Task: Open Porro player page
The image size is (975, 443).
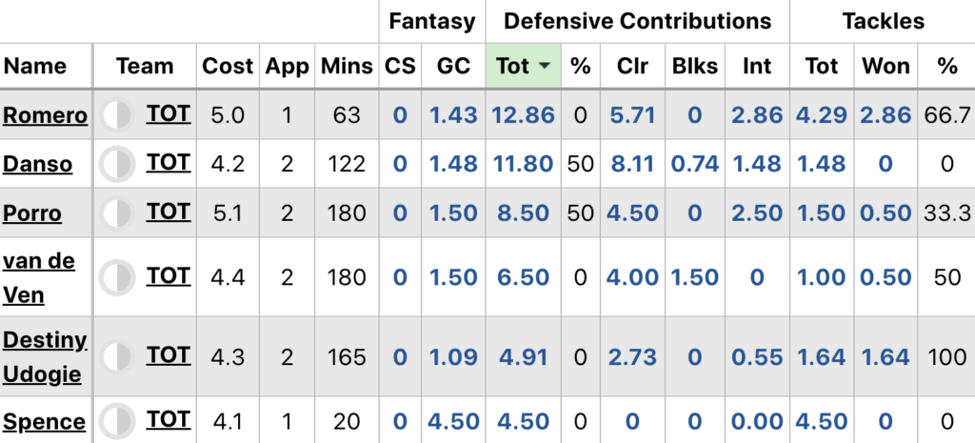Action: coord(32,212)
